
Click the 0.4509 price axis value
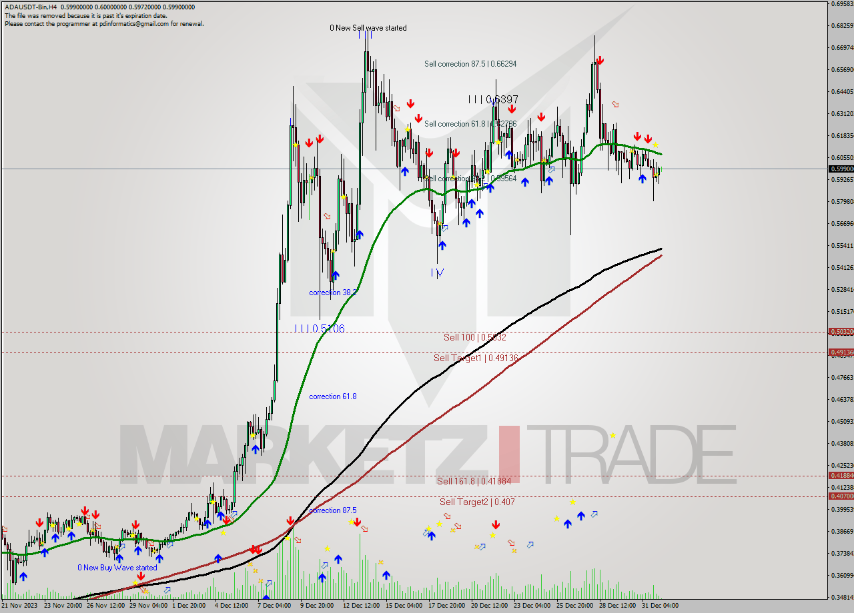tap(843, 421)
